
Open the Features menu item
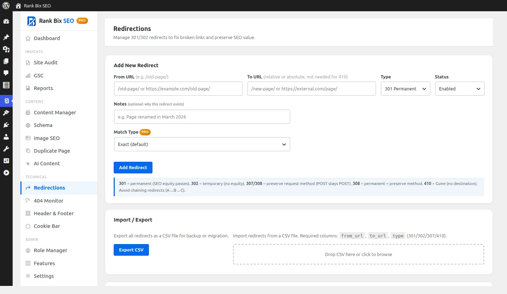click(59, 263)
